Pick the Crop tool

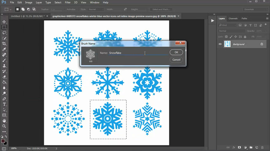coord(4,44)
